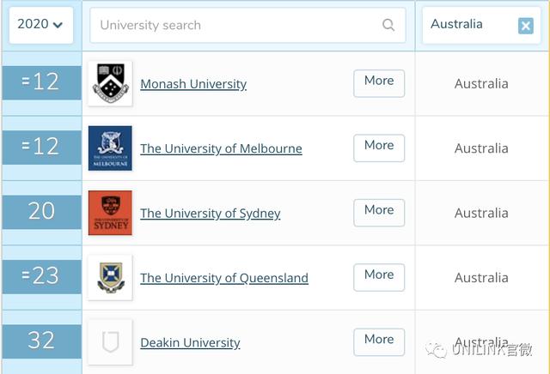Open the Monash University link
Viewport: 550px width, 374px height.
pyautogui.click(x=193, y=84)
